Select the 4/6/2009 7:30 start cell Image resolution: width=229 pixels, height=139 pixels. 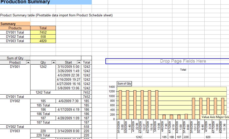pyautogui.click(x=68, y=101)
